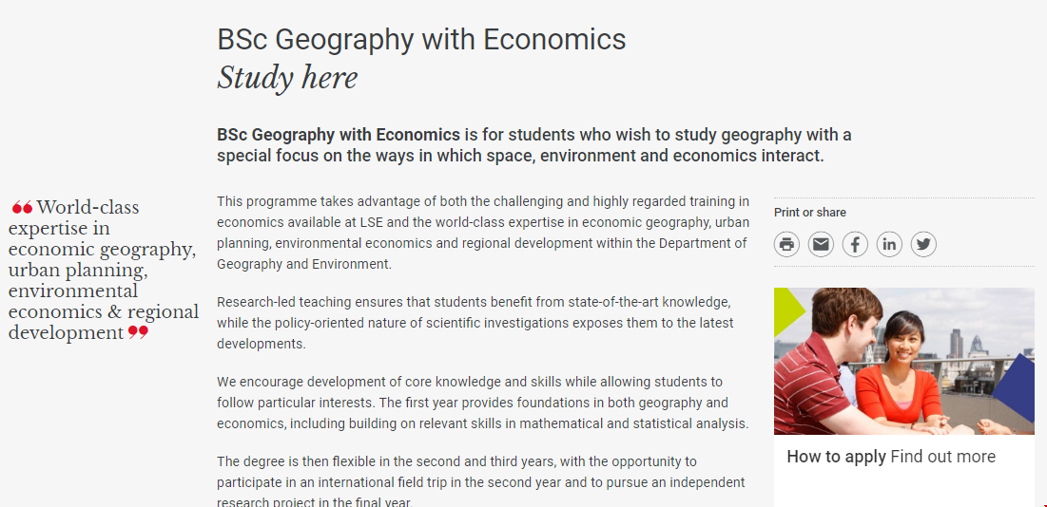Click the paragraph starting "Research-led teaching ensures"

tap(475, 323)
